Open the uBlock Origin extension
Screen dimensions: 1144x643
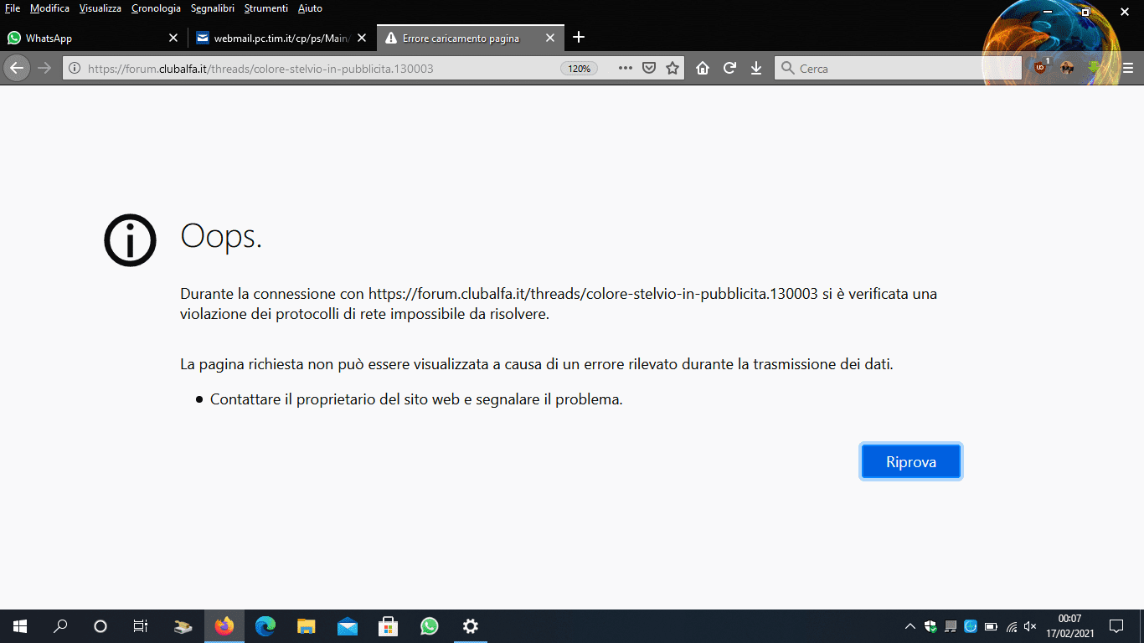coord(1041,68)
